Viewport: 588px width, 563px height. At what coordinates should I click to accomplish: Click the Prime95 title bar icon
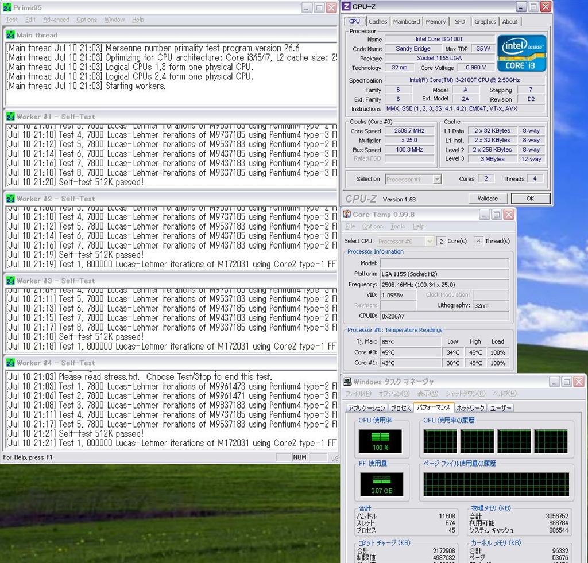pos(7,7)
